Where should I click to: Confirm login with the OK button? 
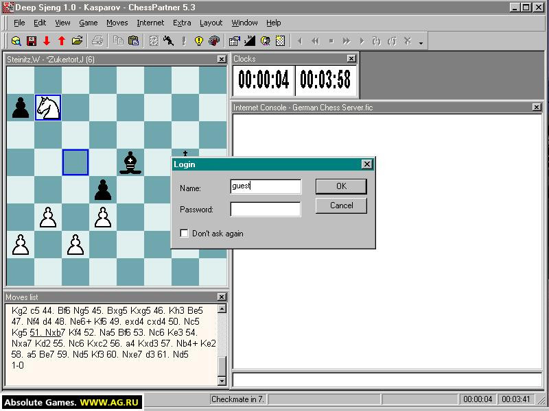(x=341, y=186)
